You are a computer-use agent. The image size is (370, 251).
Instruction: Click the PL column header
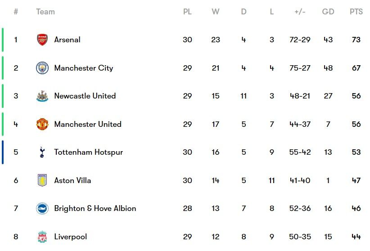click(187, 12)
